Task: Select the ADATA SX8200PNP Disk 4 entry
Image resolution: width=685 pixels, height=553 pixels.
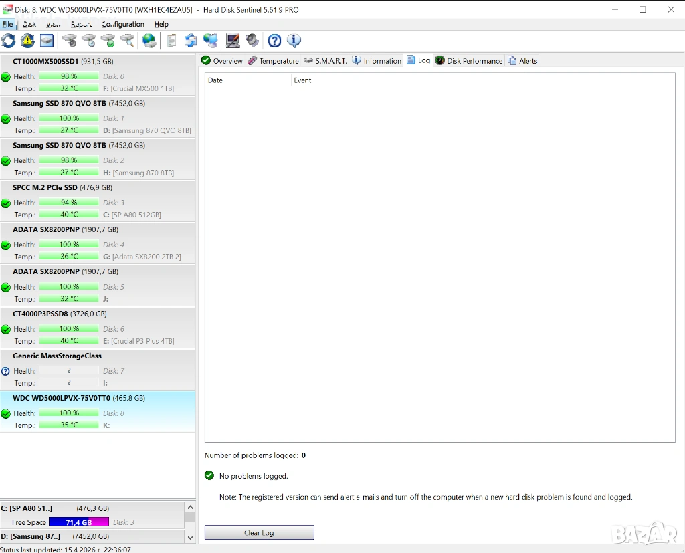Action: click(x=98, y=243)
